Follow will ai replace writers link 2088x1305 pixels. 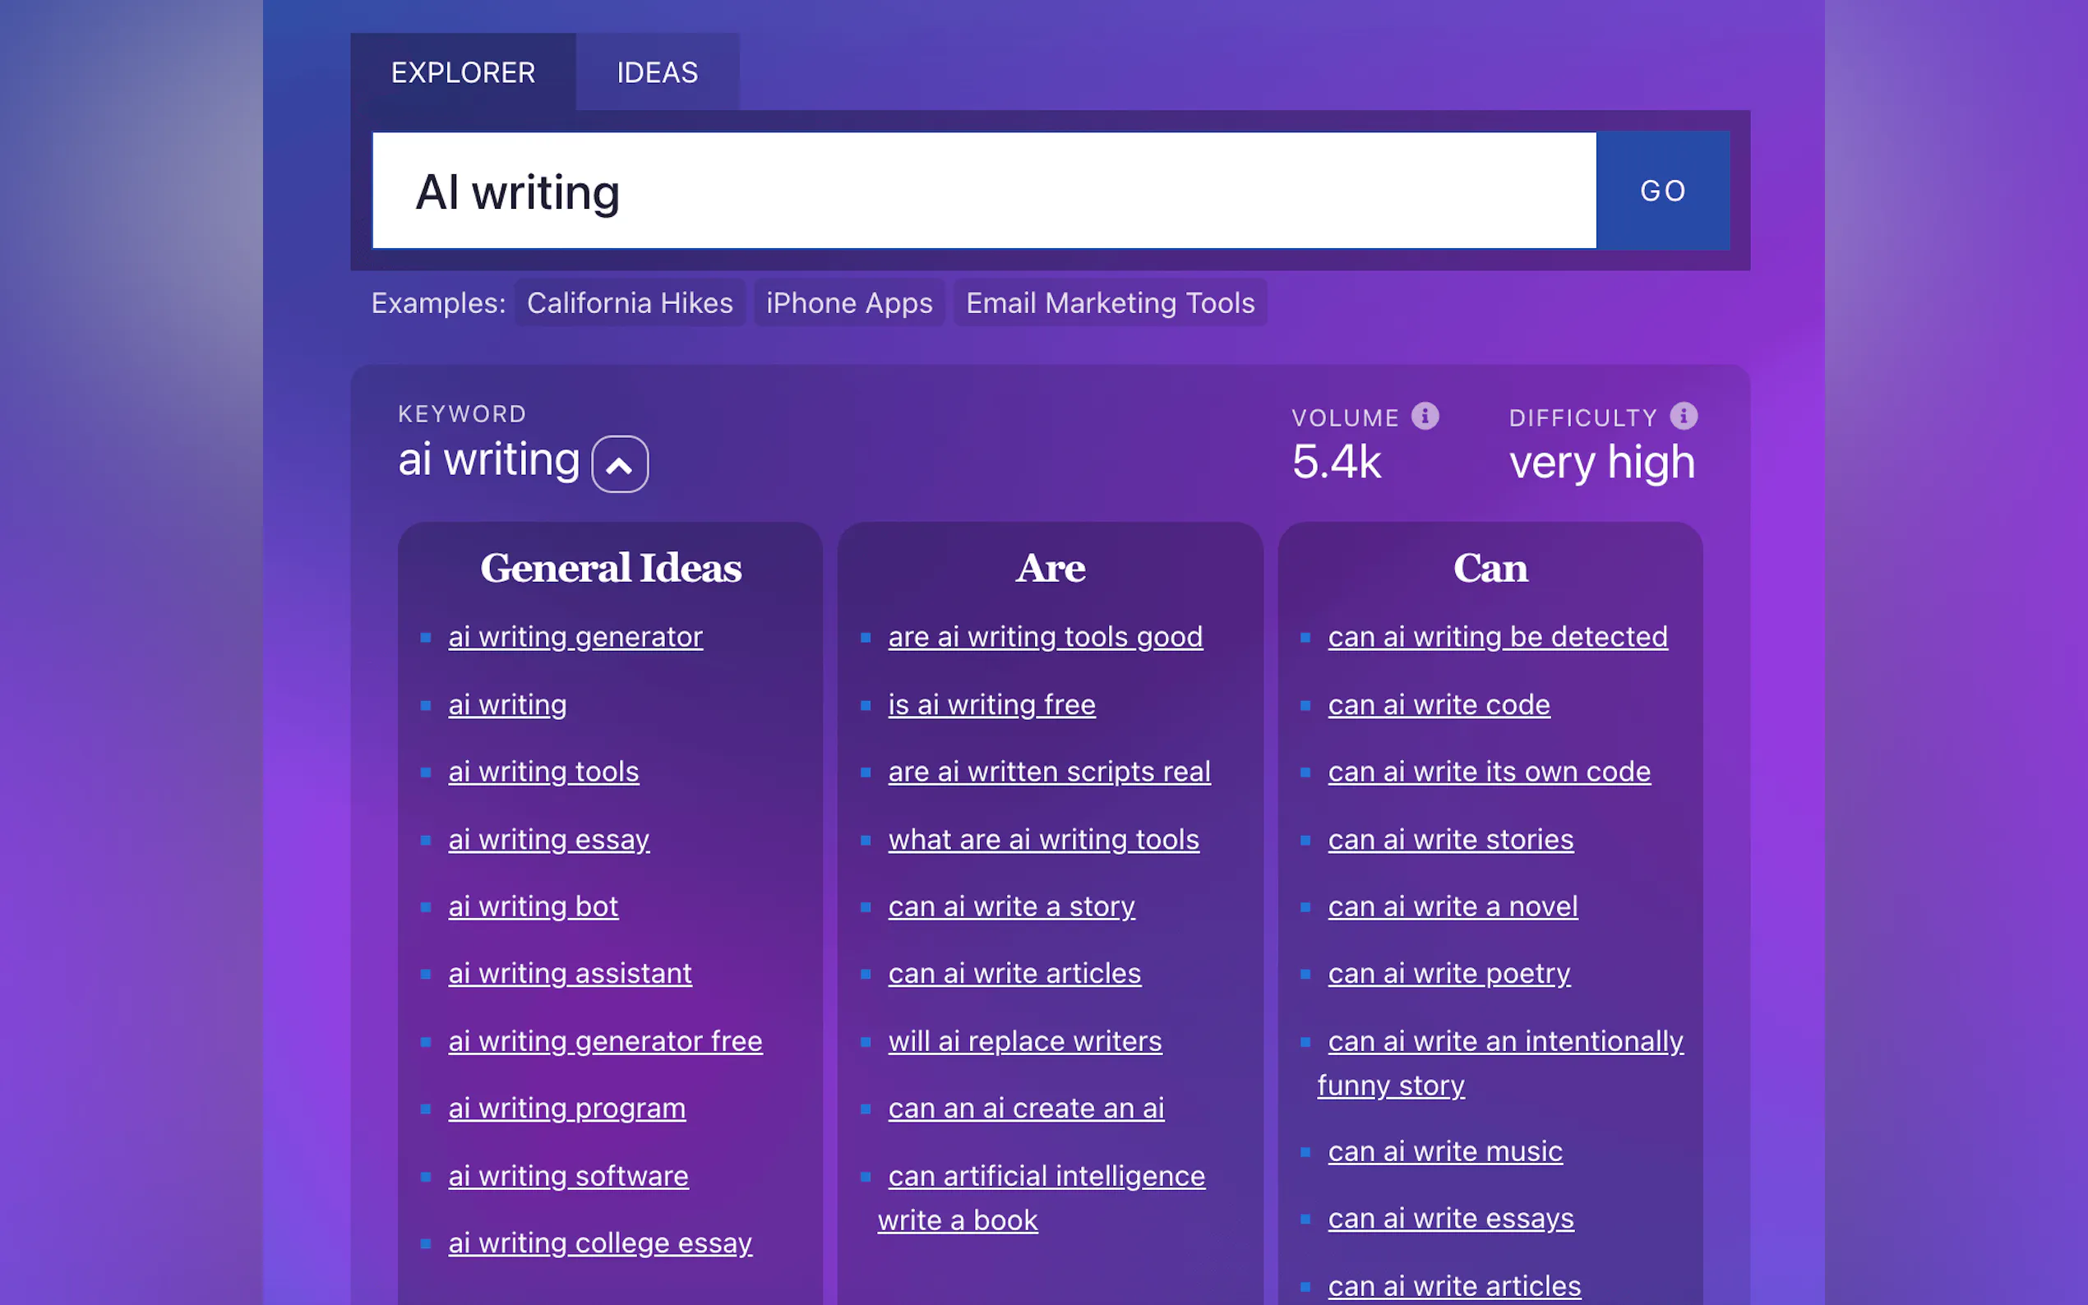[1024, 1042]
